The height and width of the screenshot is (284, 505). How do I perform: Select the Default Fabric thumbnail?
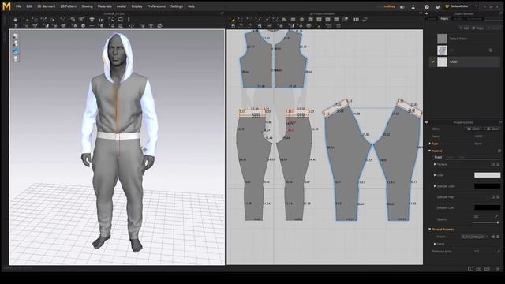pos(442,39)
